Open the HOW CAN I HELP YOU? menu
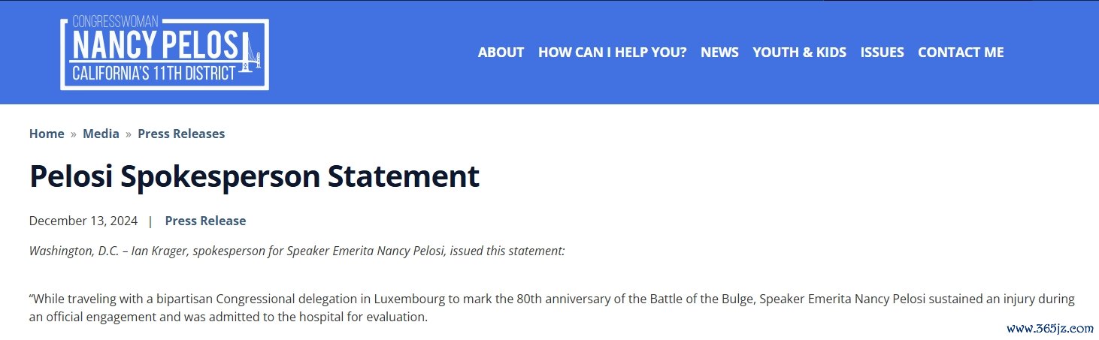The width and height of the screenshot is (1099, 340). pyautogui.click(x=613, y=52)
